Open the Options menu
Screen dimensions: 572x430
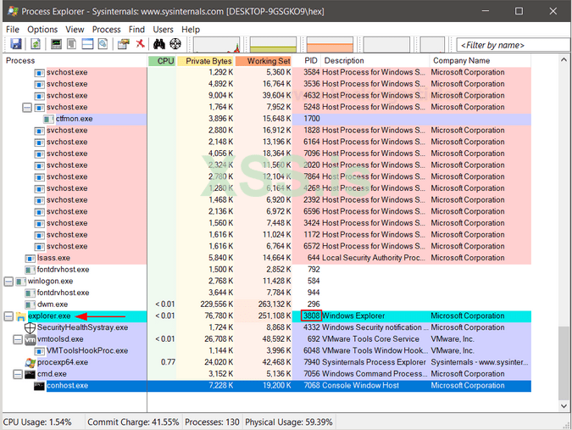tap(42, 29)
